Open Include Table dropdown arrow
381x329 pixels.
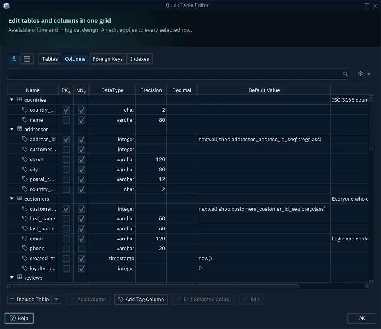(x=56, y=299)
